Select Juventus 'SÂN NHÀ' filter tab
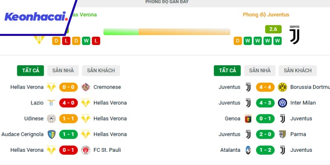Viewport: 330px width, 165px height. coord(260,71)
